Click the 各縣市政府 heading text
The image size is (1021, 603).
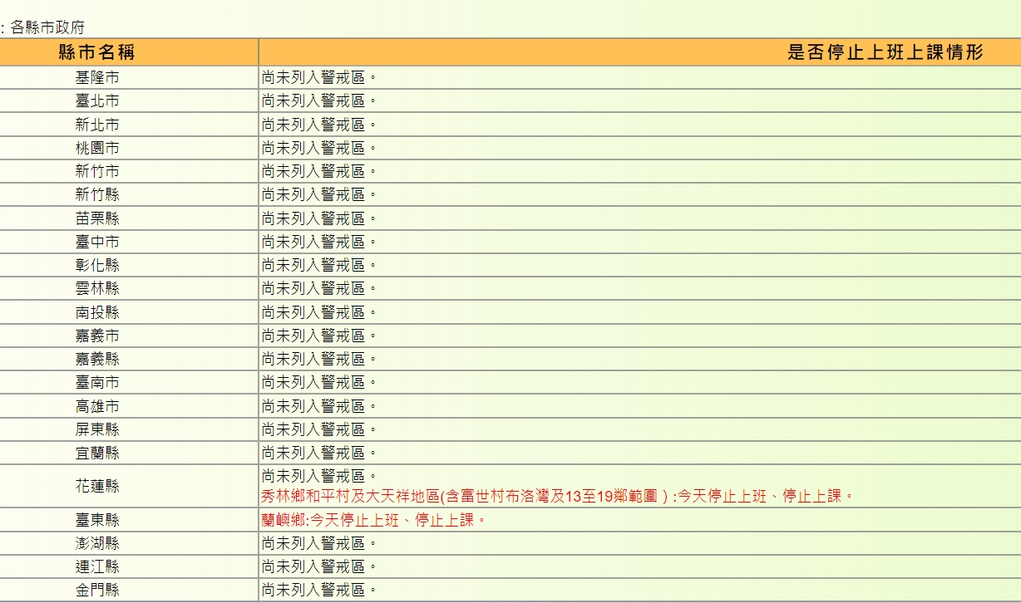(x=47, y=27)
